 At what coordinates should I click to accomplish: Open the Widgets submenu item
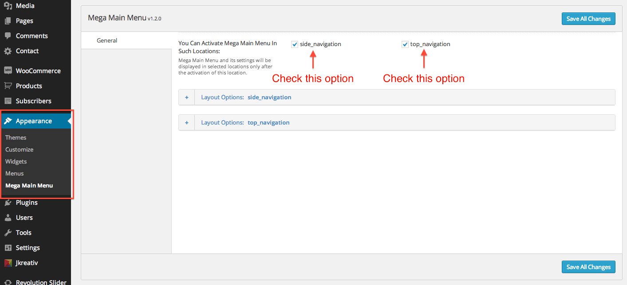(x=16, y=161)
